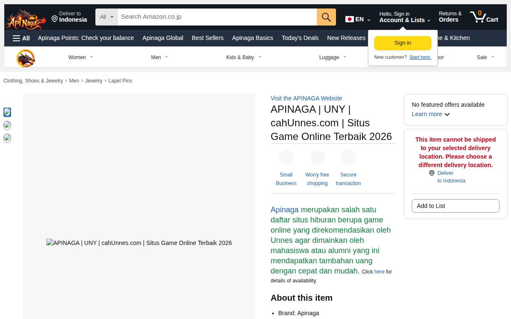Open the hamburger All menu
Viewport: 511px width, 319px height.
pos(21,38)
